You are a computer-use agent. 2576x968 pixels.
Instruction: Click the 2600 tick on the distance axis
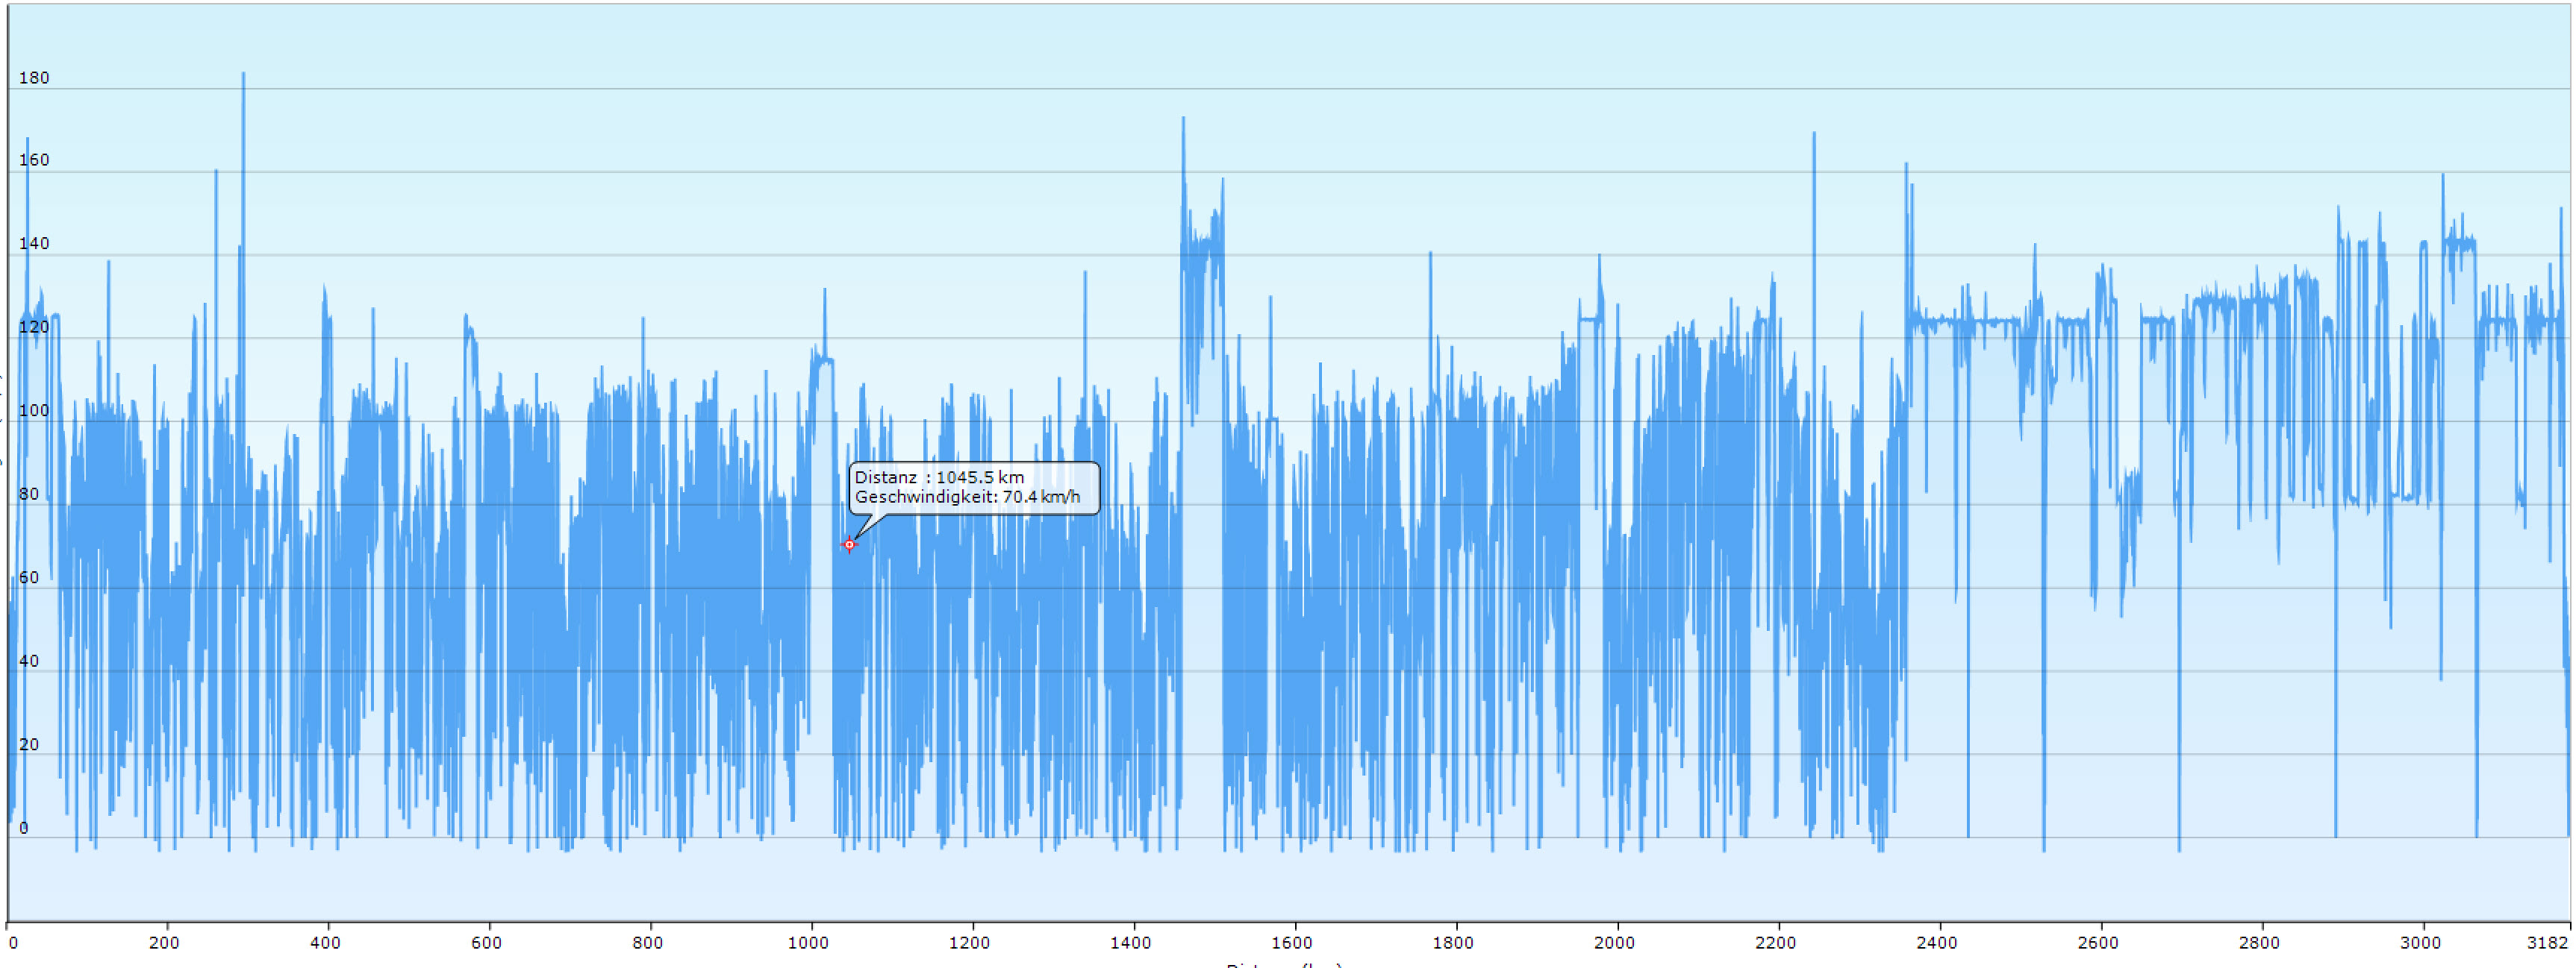[x=2098, y=942]
